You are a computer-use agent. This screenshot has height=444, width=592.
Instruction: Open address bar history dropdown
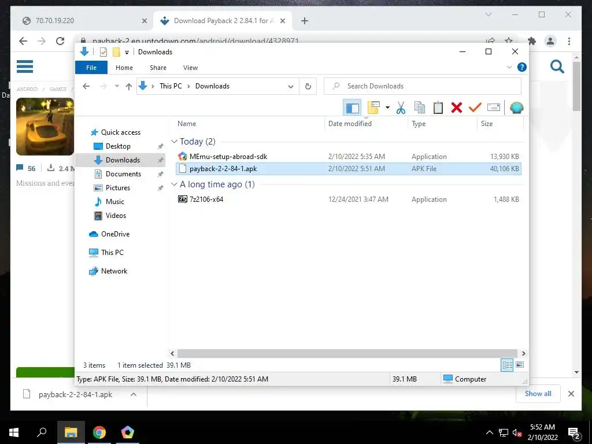point(290,87)
